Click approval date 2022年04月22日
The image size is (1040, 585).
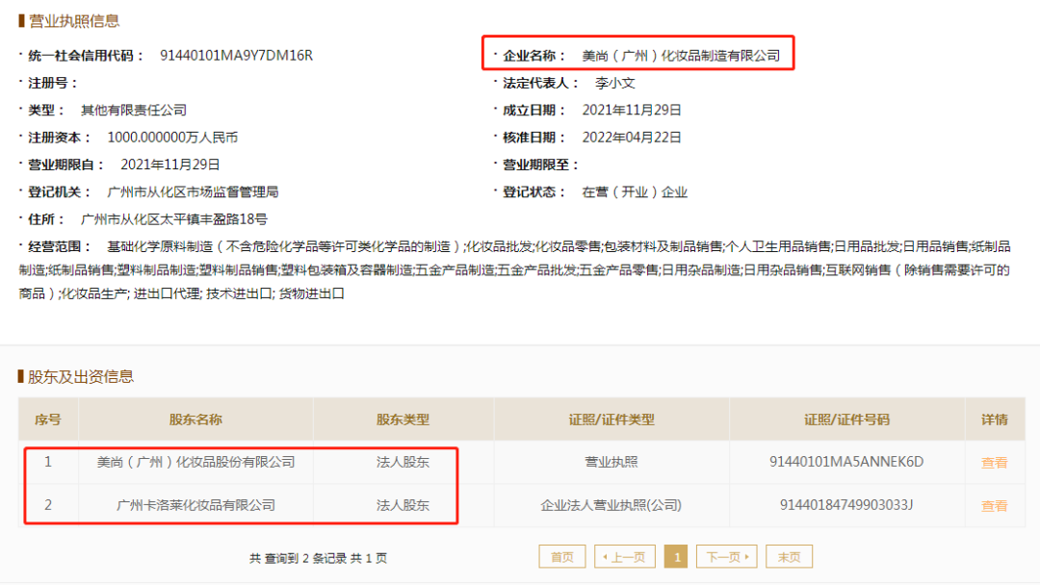pyautogui.click(x=632, y=138)
